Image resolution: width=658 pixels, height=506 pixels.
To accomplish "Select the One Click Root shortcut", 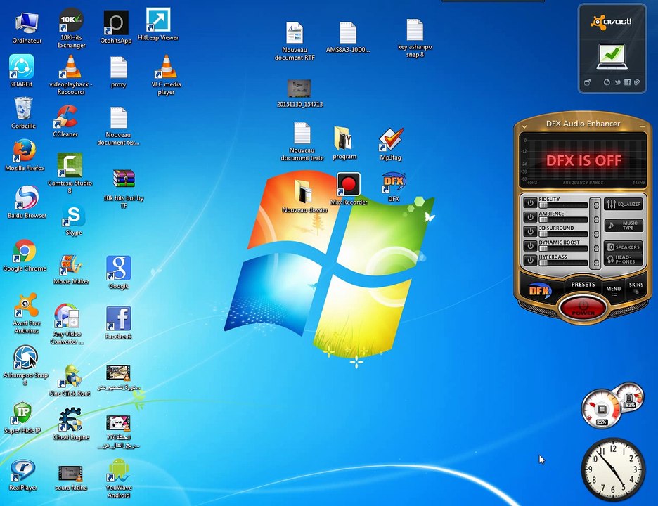I will coord(70,380).
